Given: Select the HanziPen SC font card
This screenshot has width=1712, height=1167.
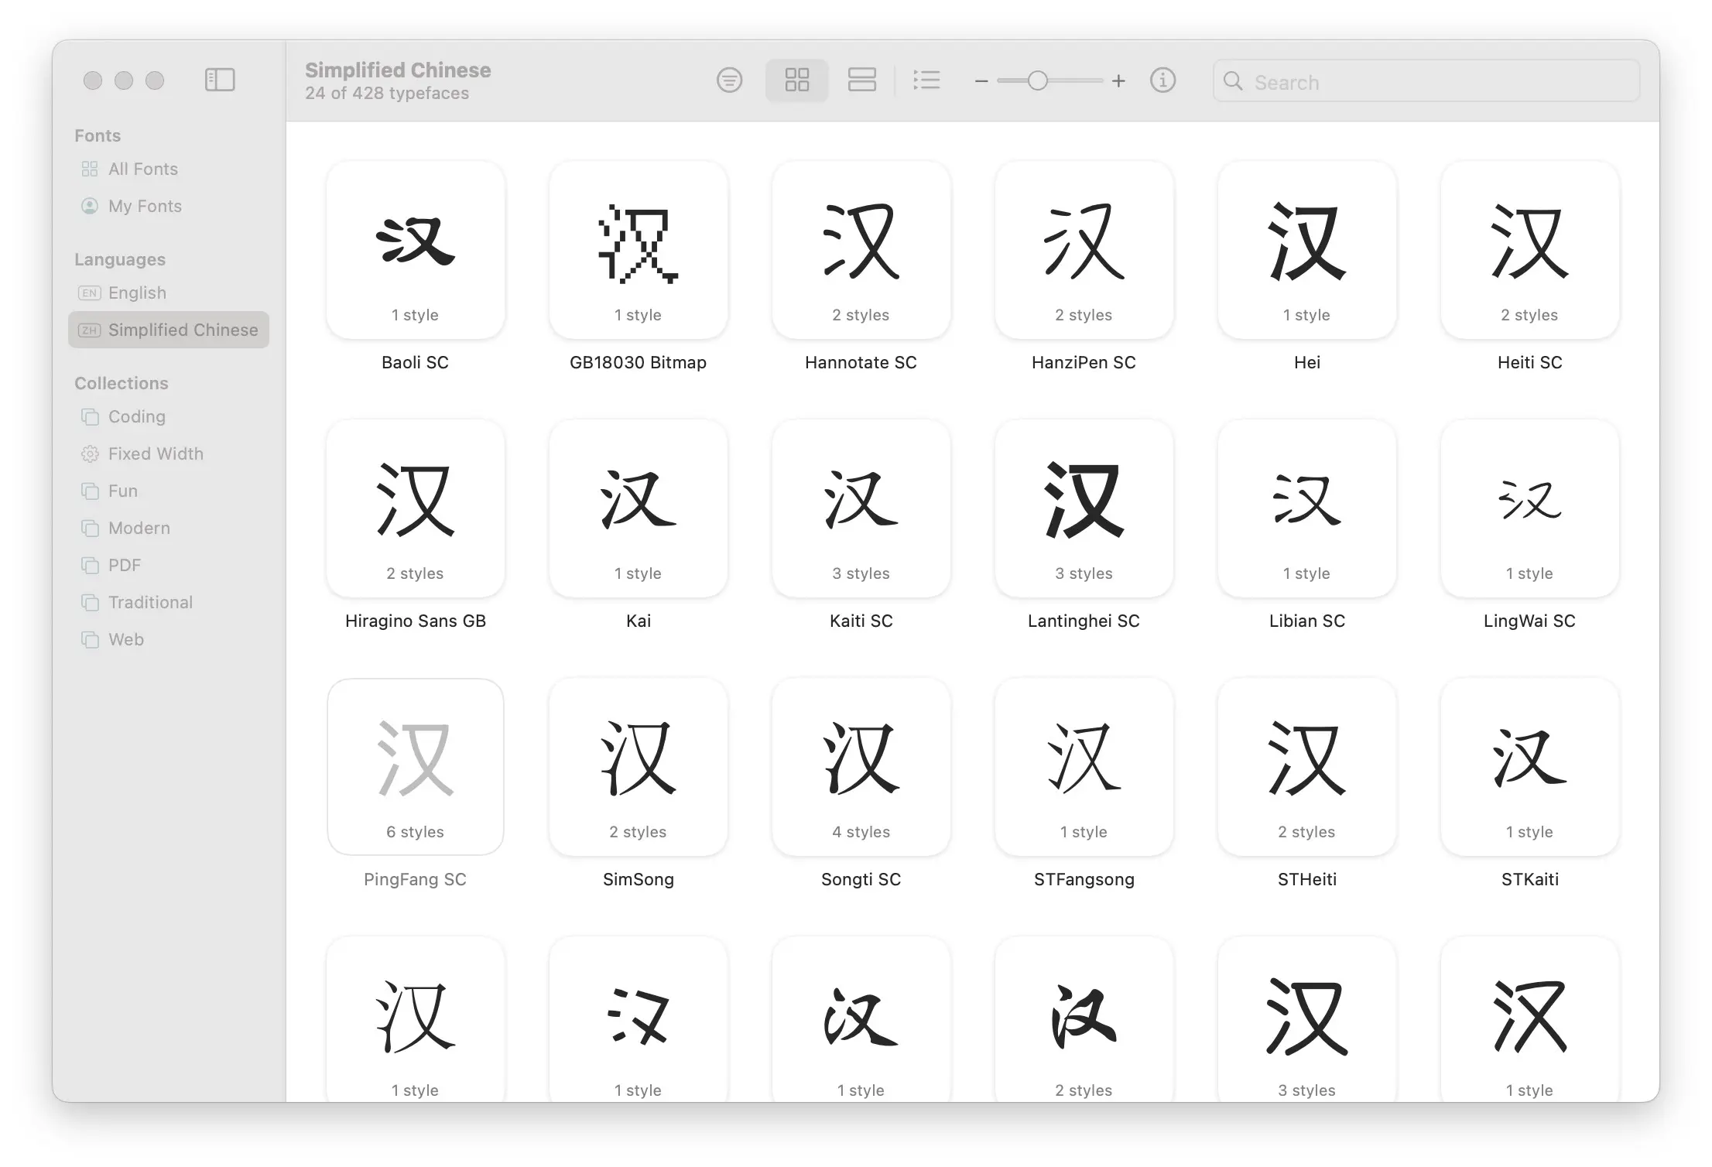Looking at the screenshot, I should (1084, 250).
